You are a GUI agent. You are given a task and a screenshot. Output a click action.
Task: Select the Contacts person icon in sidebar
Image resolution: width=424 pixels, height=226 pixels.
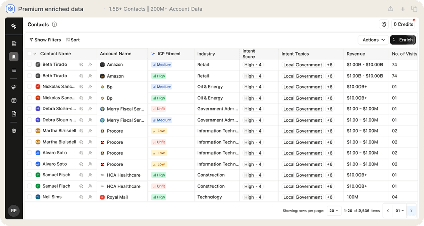tap(14, 57)
